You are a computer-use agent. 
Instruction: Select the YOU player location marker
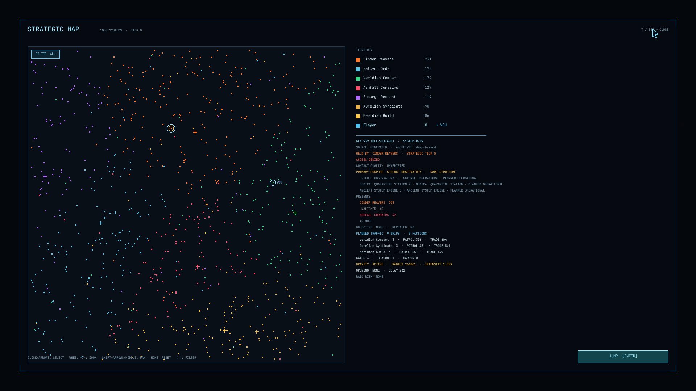point(273,183)
